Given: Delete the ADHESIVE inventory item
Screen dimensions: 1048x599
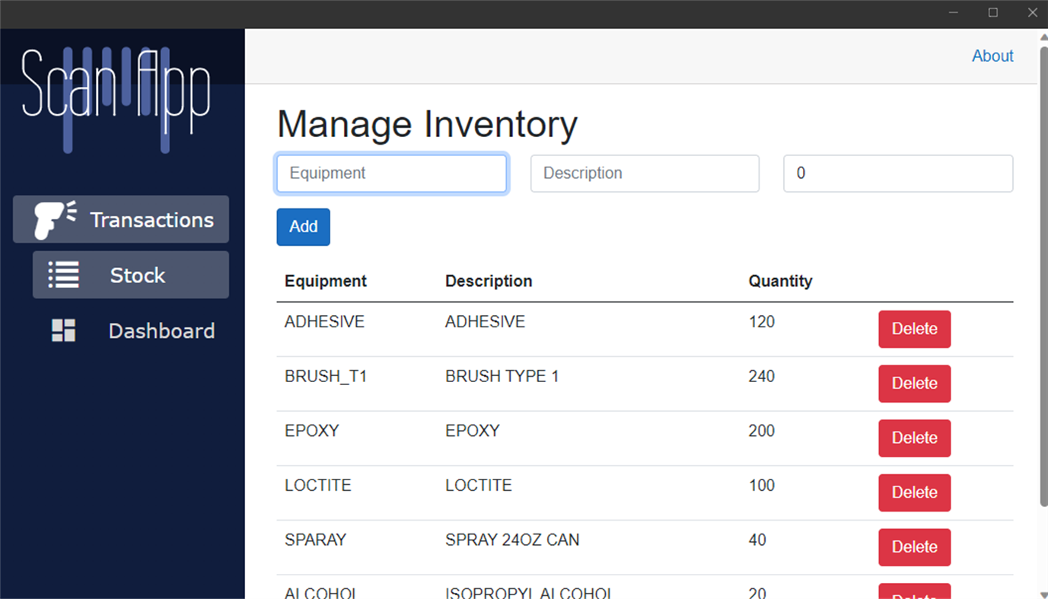Looking at the screenshot, I should [x=914, y=329].
